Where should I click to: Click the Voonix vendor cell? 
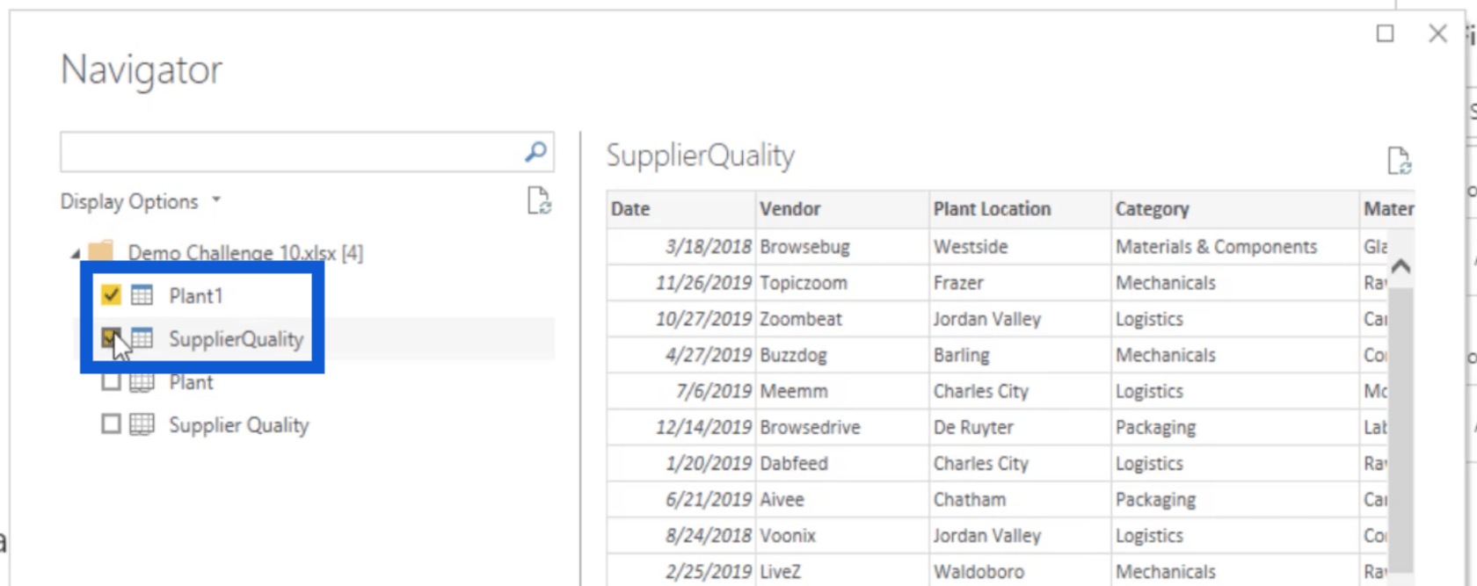click(841, 535)
